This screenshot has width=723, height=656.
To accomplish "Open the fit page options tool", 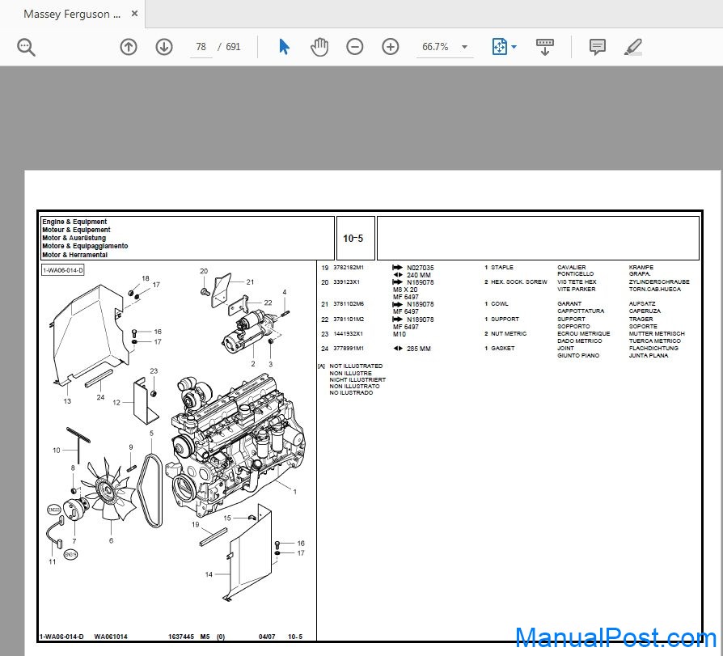I will 500,47.
